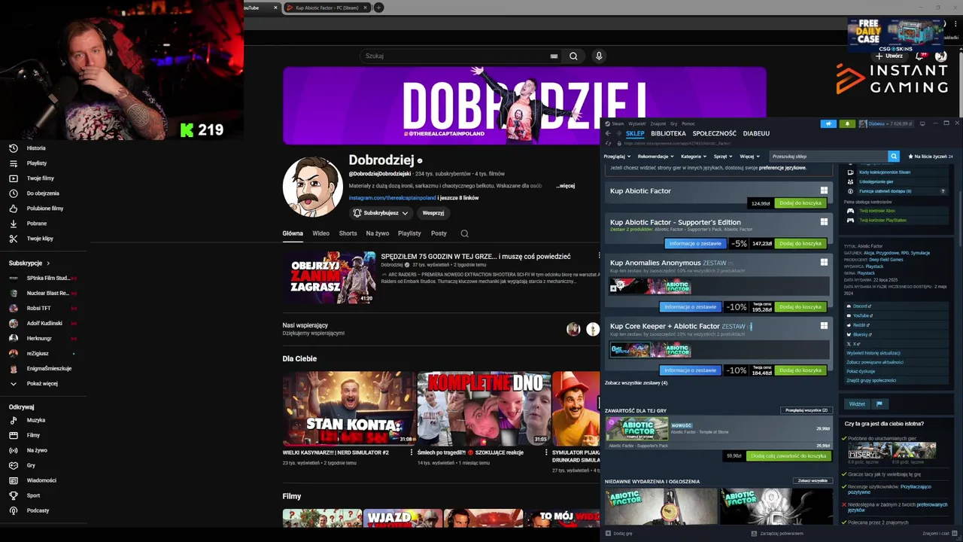The width and height of the screenshot is (963, 542).
Task: Click Wesprzyj button on Dobrodziej channel
Action: (433, 213)
